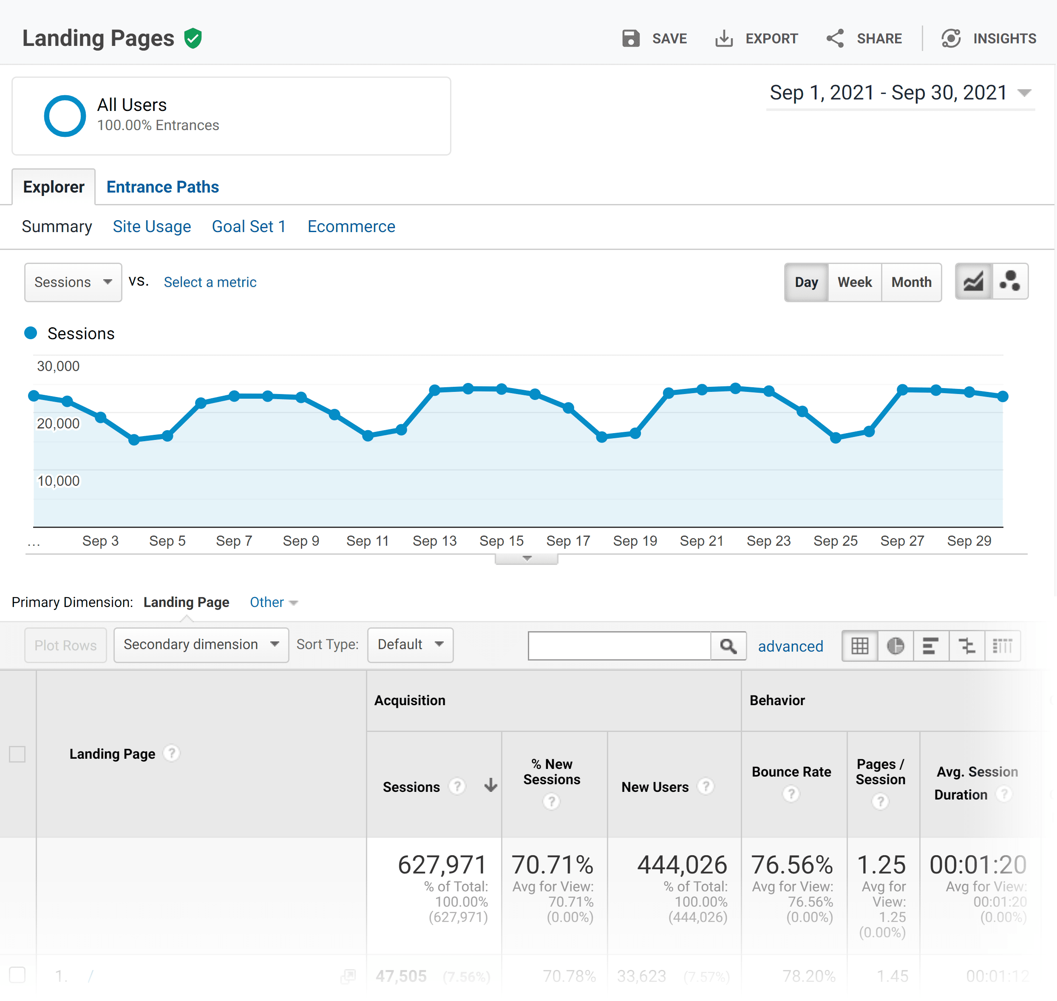Switch to the Site Usage tab
The height and width of the screenshot is (1001, 1057).
(x=152, y=226)
